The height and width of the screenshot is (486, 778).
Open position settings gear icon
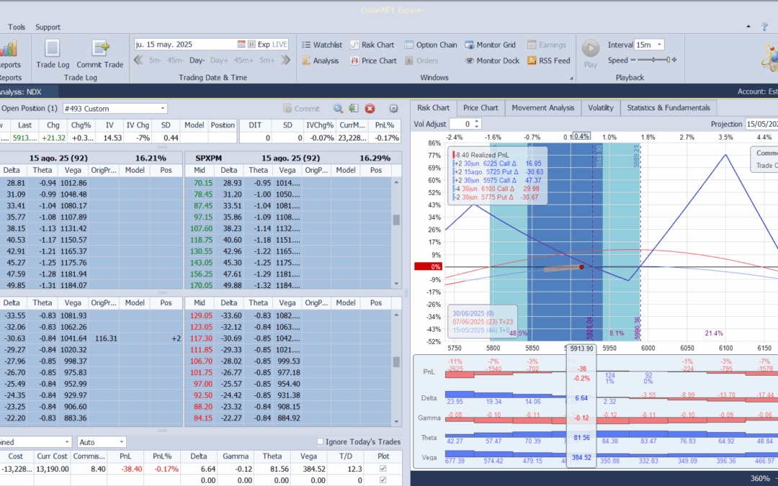[x=393, y=109]
